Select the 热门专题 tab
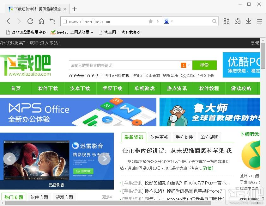The height and width of the screenshot is (206, 266). pos(14,197)
